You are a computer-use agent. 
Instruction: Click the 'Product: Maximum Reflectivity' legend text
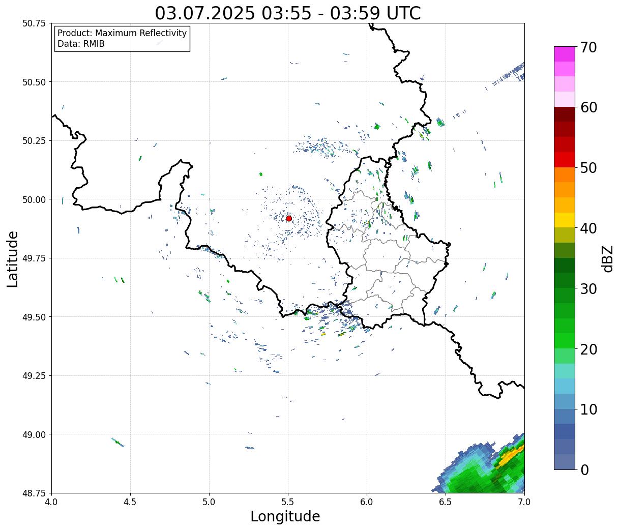click(x=122, y=33)
